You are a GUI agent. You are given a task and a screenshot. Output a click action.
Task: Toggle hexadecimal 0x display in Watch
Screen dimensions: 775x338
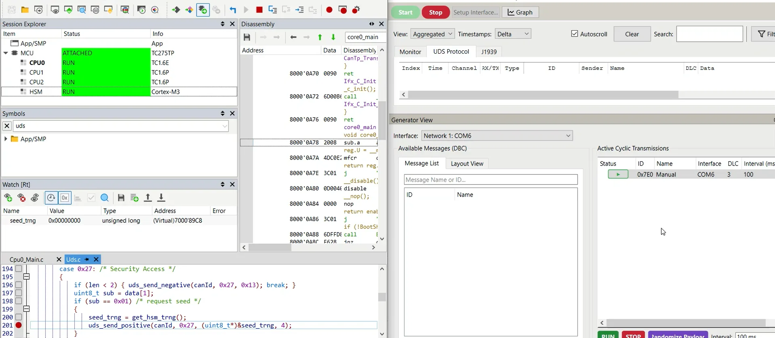[65, 198]
